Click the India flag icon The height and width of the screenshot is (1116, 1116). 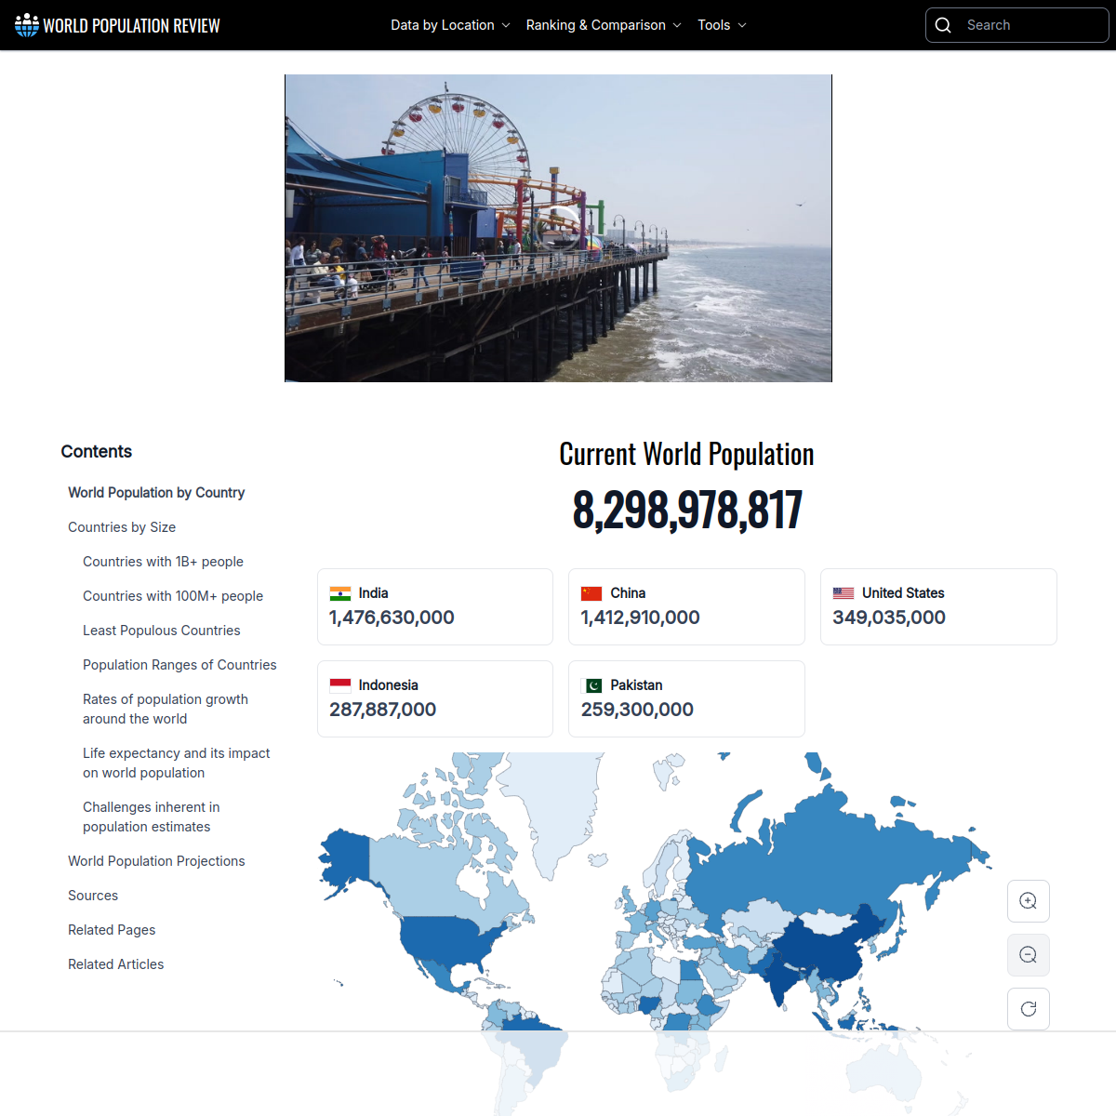(x=340, y=592)
